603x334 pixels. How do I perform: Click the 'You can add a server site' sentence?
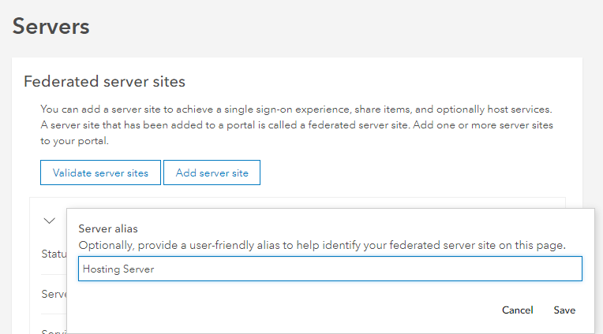296,109
